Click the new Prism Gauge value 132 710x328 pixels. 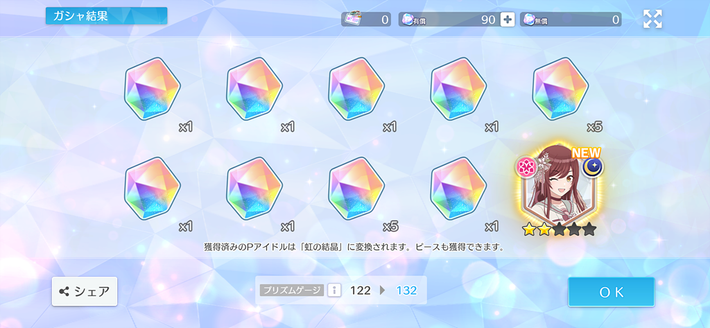coord(406,291)
